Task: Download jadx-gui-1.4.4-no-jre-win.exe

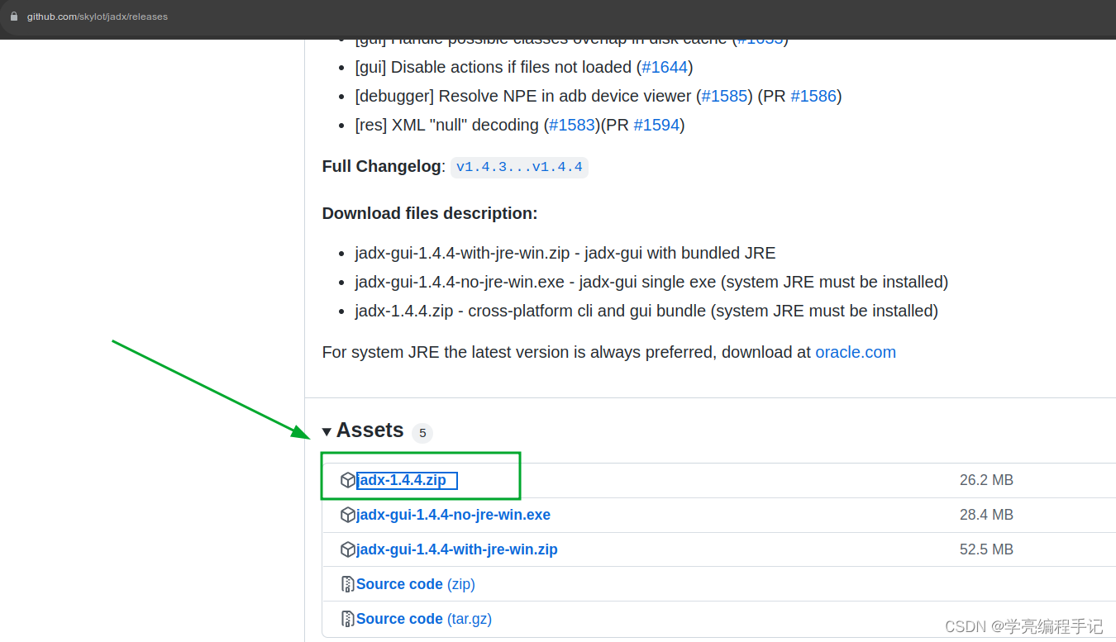Action: [x=453, y=514]
